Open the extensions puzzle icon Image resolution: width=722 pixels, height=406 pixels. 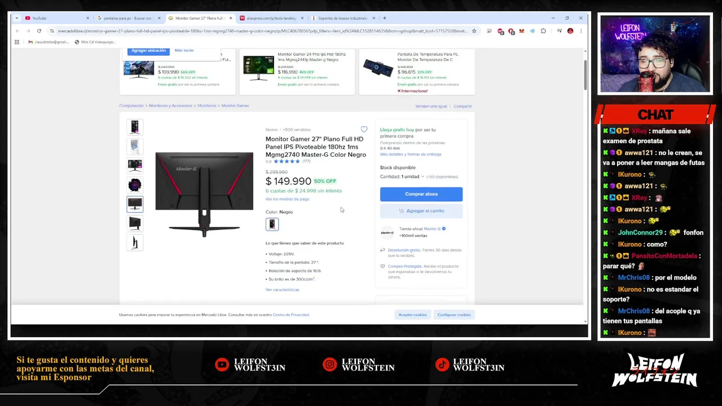[x=543, y=31]
